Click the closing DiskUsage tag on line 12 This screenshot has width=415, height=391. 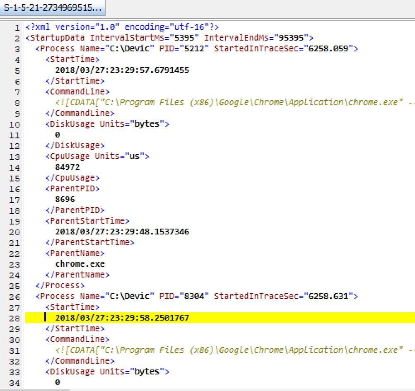(75, 146)
